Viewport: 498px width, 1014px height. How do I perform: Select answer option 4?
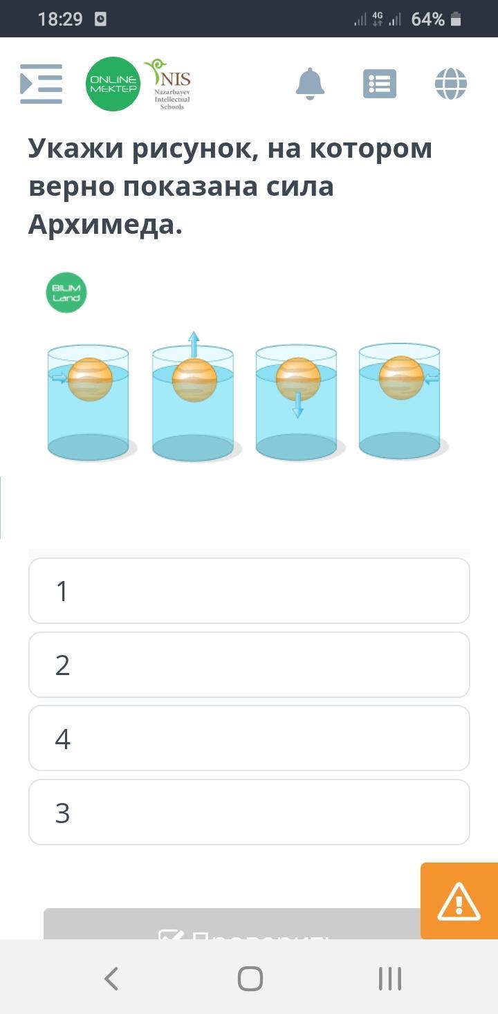(x=249, y=738)
